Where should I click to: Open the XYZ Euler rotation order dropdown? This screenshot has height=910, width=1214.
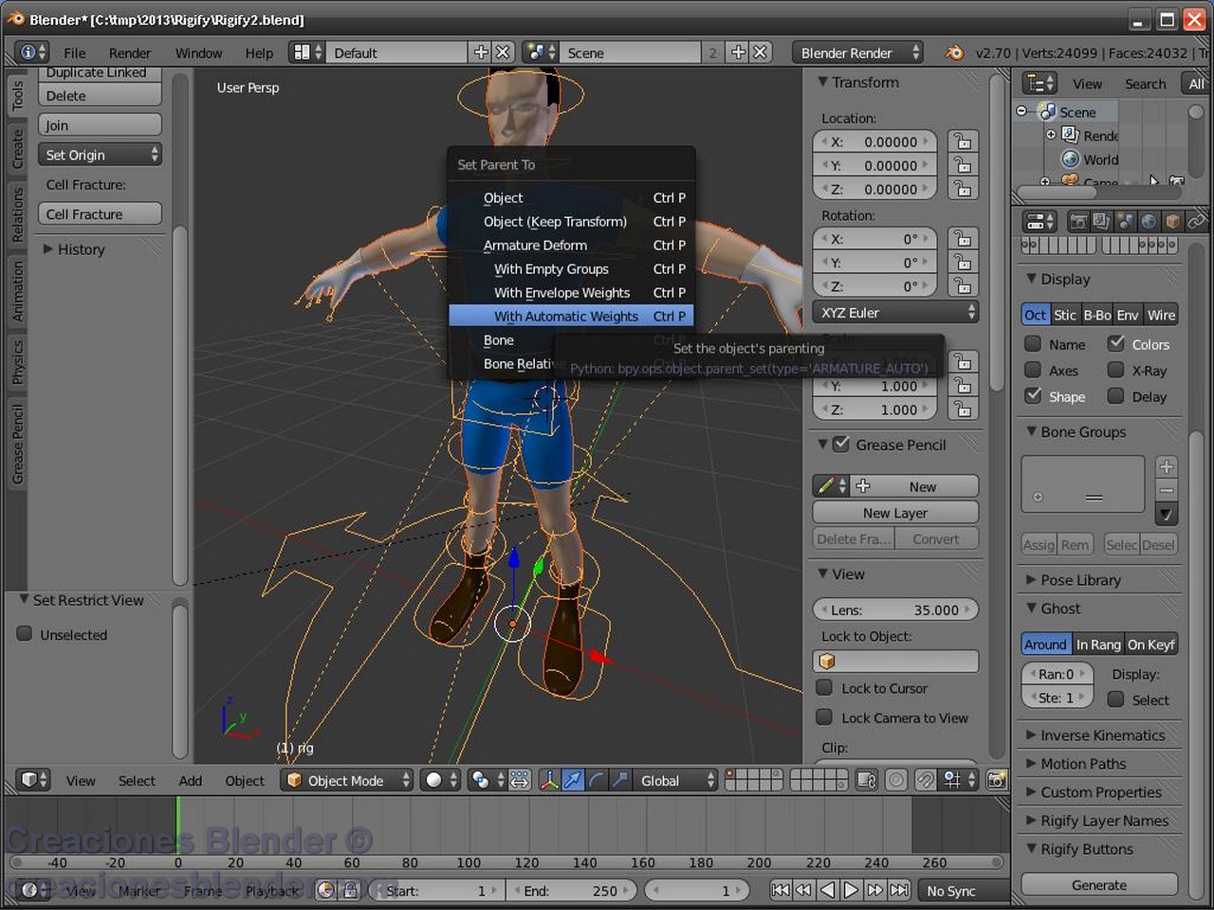tap(894, 312)
